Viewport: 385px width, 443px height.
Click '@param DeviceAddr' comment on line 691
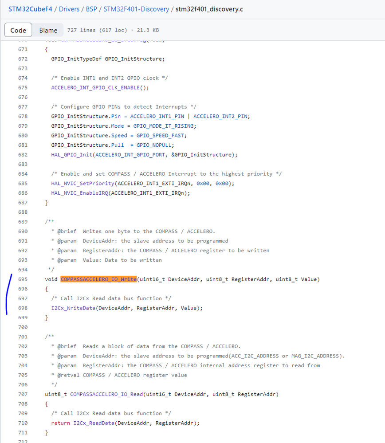140,241
